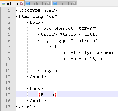
Task: Click line number 13 in the margin
Action: tap(8, 83)
